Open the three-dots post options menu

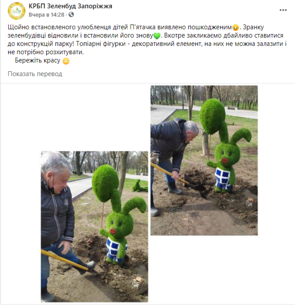(x=283, y=10)
